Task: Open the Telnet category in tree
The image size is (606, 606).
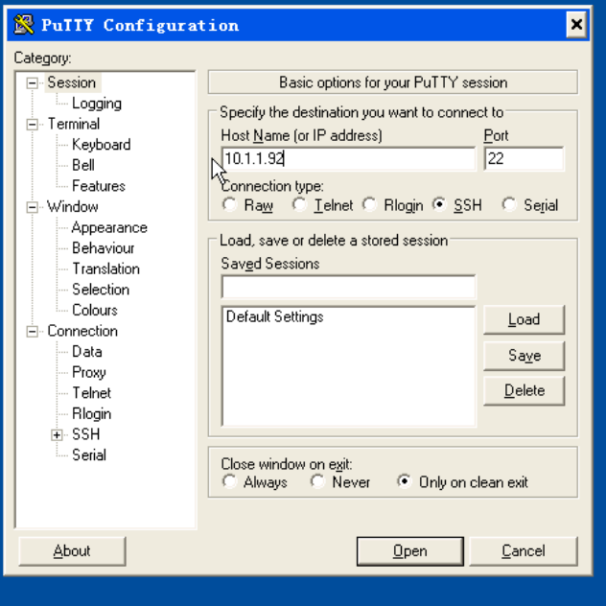Action: pyautogui.click(x=92, y=393)
